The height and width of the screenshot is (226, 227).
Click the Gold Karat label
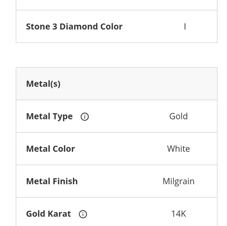(x=49, y=214)
